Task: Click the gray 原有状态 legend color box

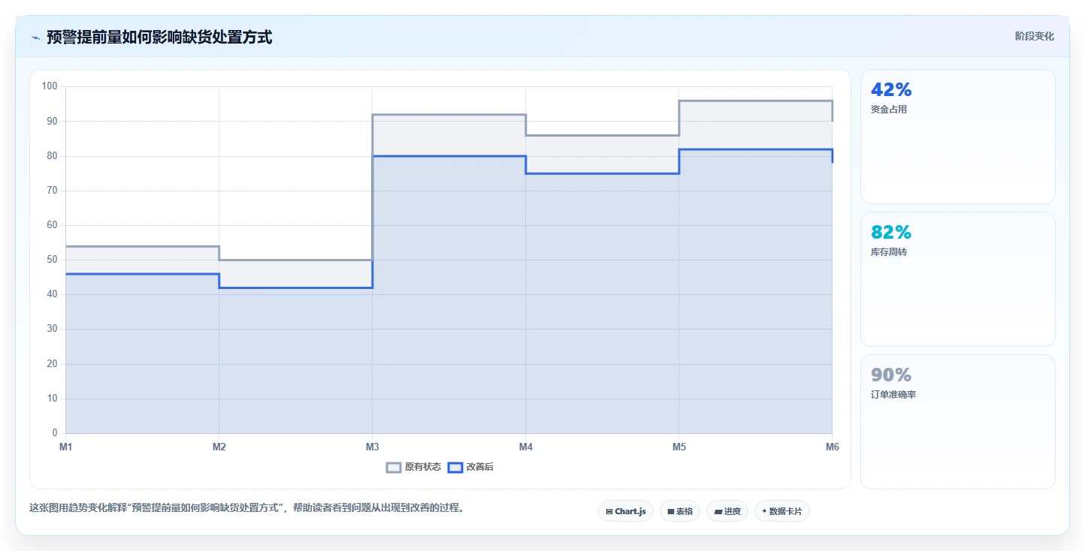Action: coord(394,467)
